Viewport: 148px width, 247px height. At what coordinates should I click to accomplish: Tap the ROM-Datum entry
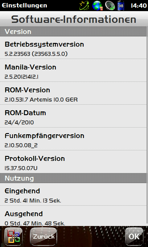[73, 116]
